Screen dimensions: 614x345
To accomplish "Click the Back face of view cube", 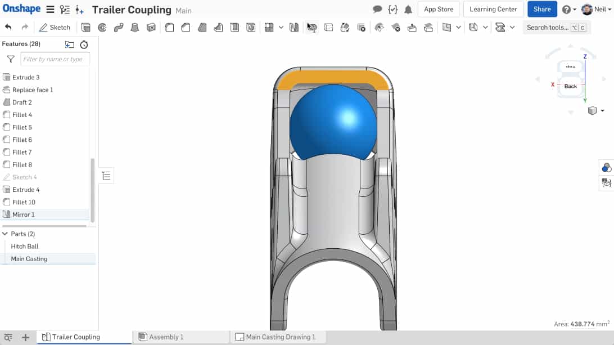I will 571,86.
